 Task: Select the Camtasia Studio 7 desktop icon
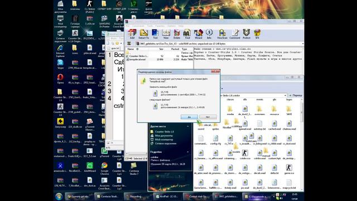(x=134, y=169)
